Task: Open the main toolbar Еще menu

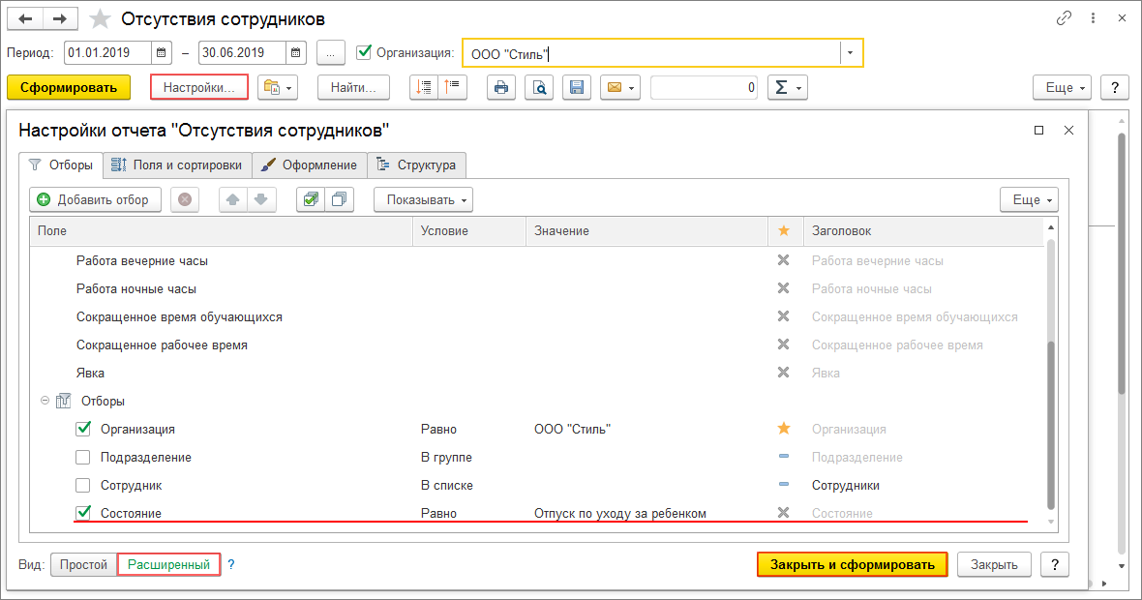Action: pyautogui.click(x=1062, y=87)
